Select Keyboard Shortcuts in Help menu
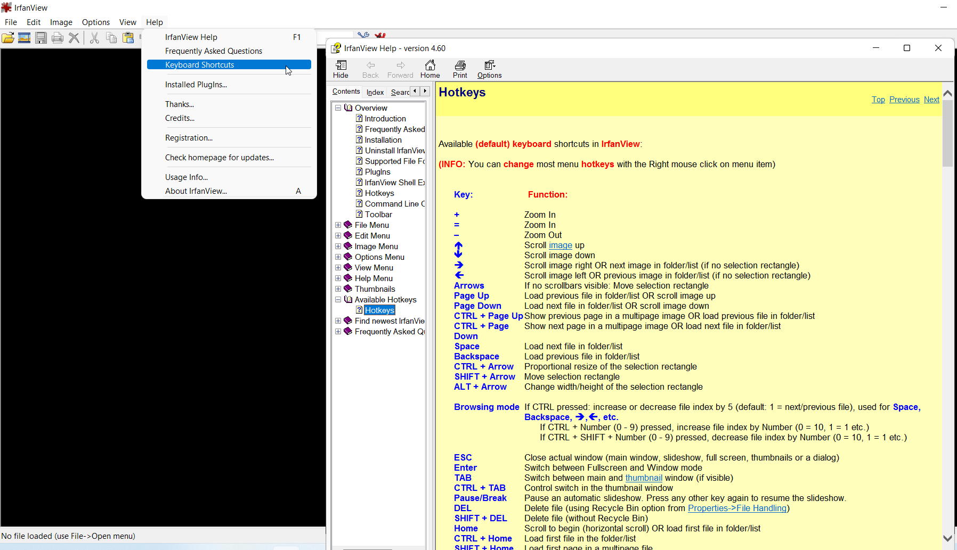Viewport: 957px width, 550px height. point(229,65)
